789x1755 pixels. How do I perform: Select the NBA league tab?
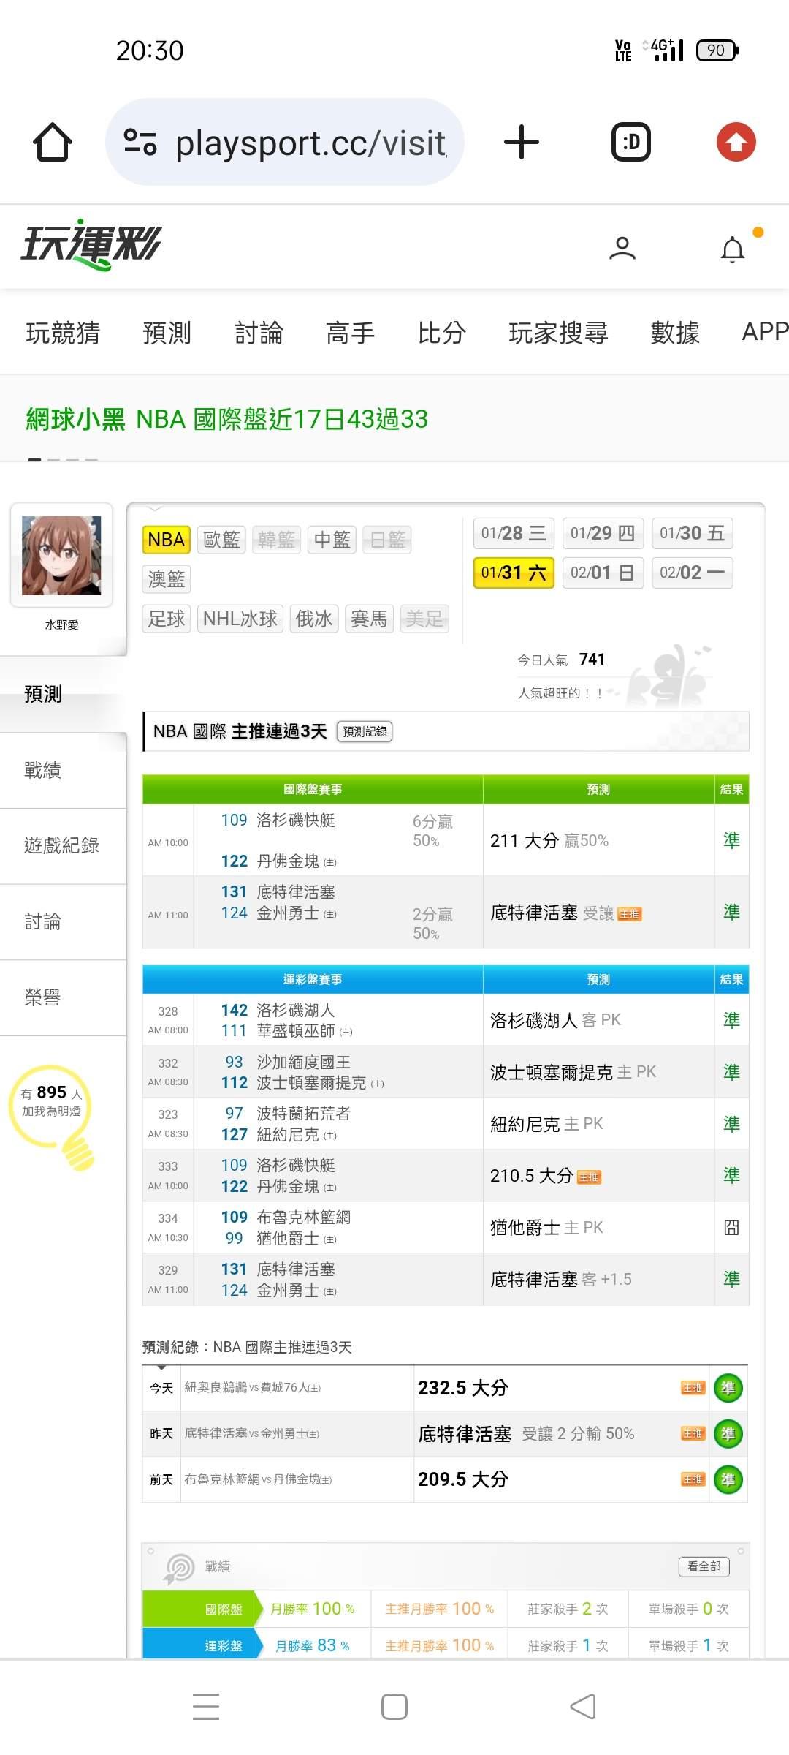pyautogui.click(x=167, y=540)
